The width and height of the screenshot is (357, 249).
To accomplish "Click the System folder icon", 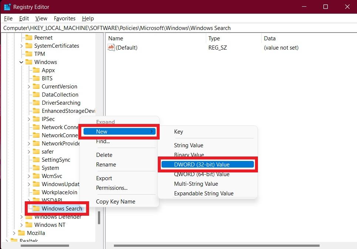I will [x=36, y=168].
